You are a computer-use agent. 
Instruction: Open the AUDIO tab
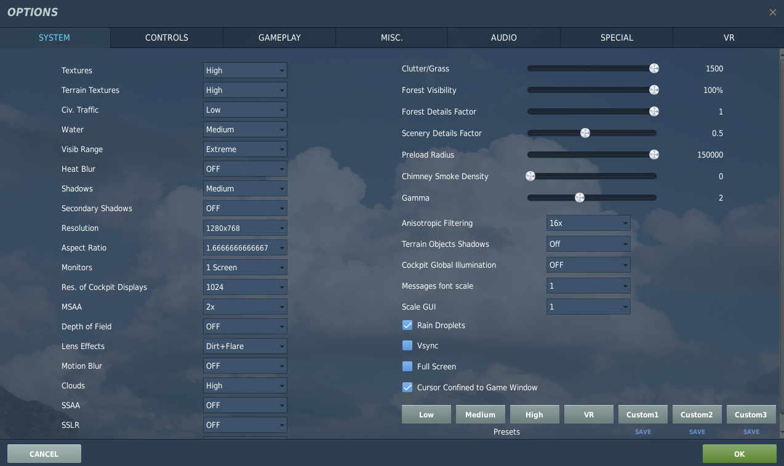504,38
